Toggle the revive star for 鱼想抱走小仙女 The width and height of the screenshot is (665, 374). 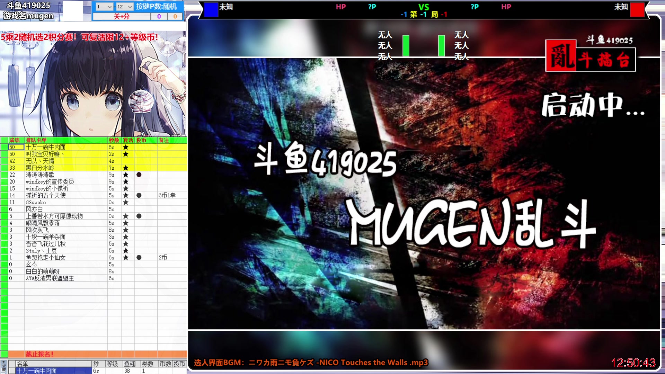coord(126,258)
